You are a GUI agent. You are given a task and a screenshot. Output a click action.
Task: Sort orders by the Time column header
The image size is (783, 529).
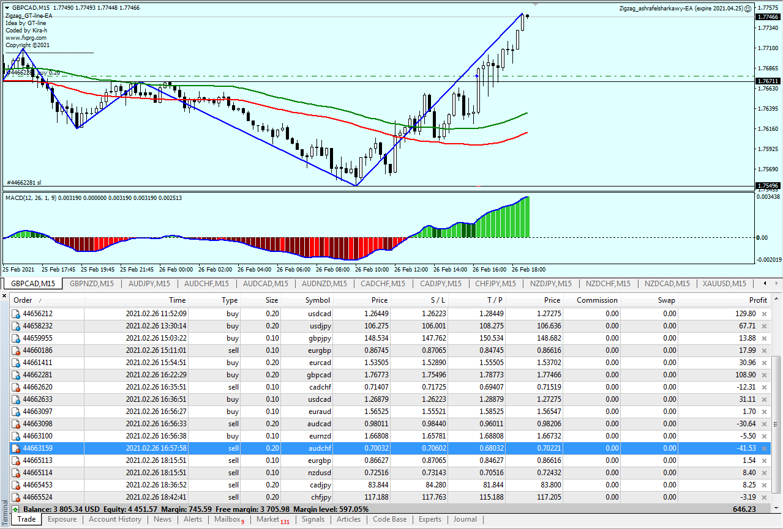click(x=137, y=300)
